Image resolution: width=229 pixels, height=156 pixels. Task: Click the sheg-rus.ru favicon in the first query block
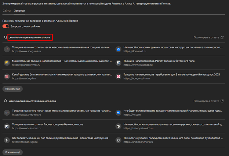tap(7, 49)
